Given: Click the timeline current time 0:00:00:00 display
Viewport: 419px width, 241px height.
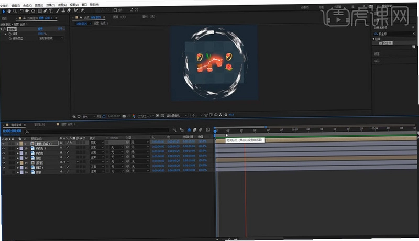Looking at the screenshot, I should (x=12, y=131).
